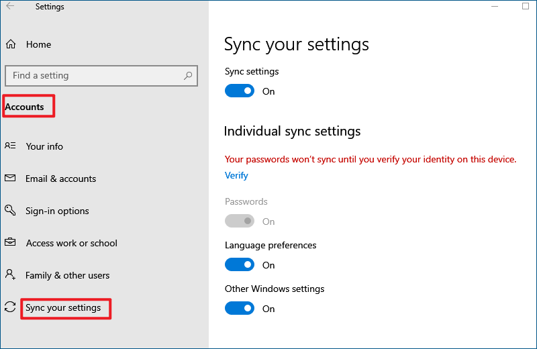Turn off the Sync settings toggle
537x349 pixels.
click(x=240, y=91)
